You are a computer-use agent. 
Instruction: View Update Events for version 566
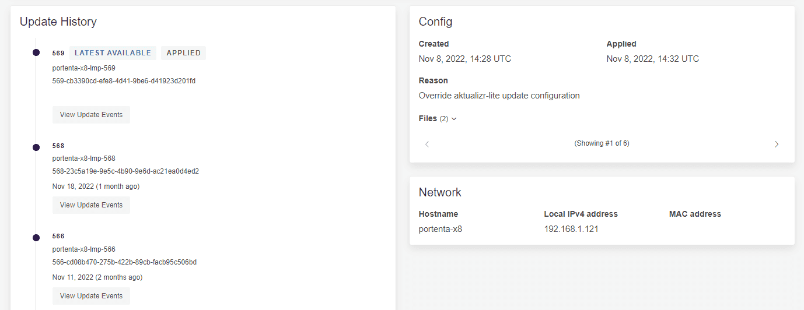(91, 296)
